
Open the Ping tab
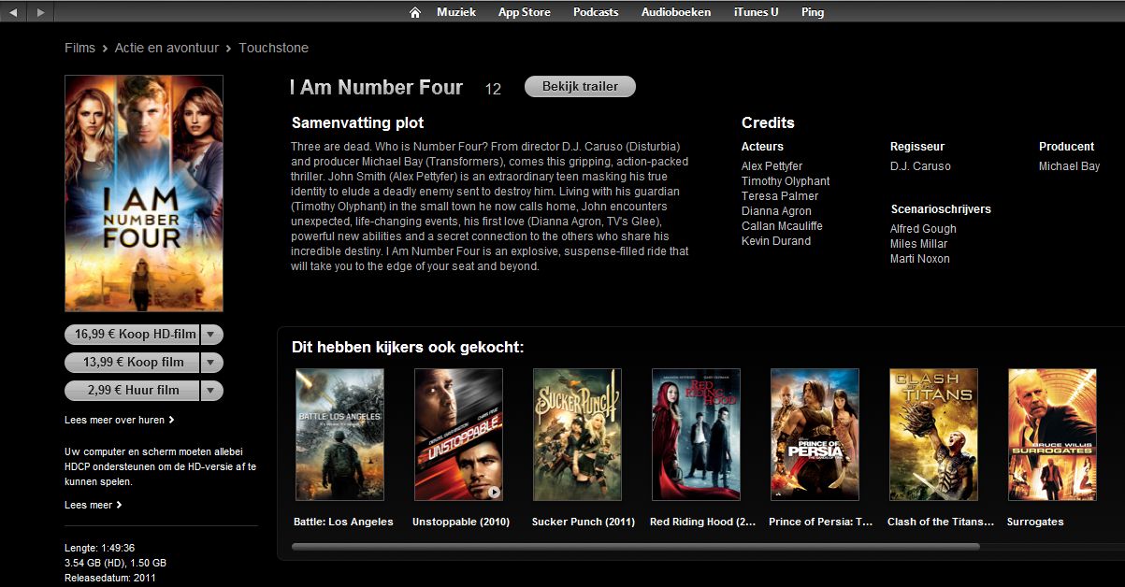813,12
